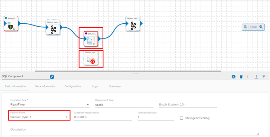
Task: Click the Batch Size input field
Action: point(188,105)
